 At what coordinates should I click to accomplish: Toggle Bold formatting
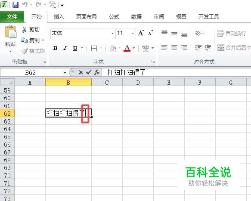coord(55,48)
